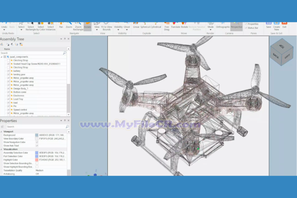297x198 pixels.
Task: Select the Translate move tool
Action: point(175,25)
